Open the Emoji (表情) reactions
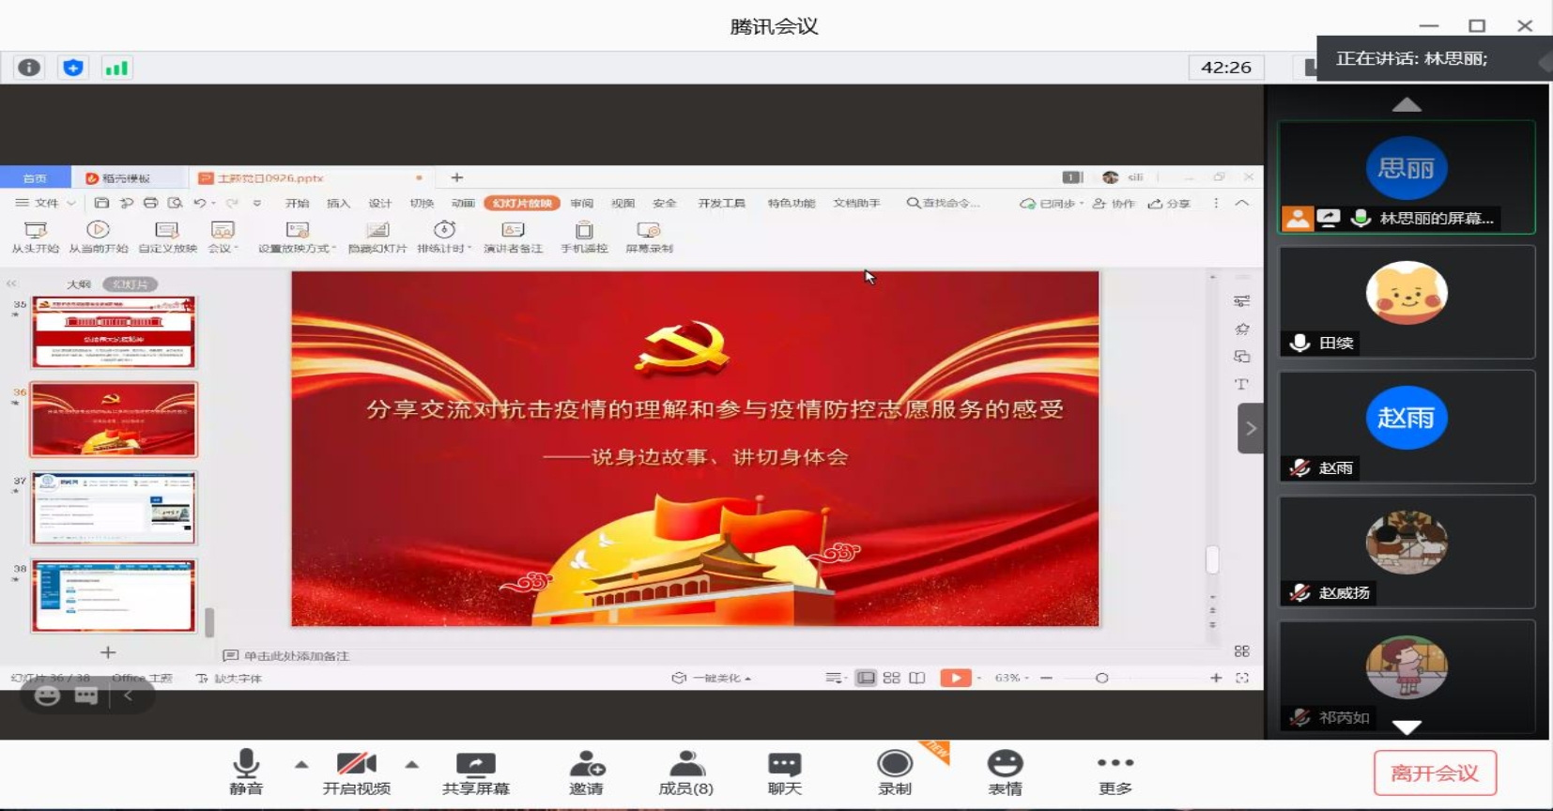Viewport: 1553px width, 811px height. tap(1004, 773)
